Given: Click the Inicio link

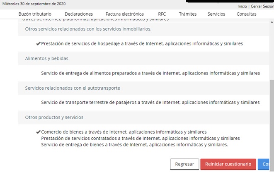Looking at the screenshot, I should tap(242, 6).
